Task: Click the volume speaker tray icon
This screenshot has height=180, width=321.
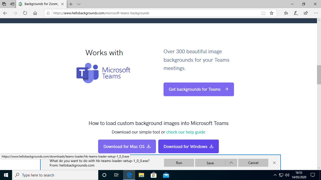Action: pos(287,175)
